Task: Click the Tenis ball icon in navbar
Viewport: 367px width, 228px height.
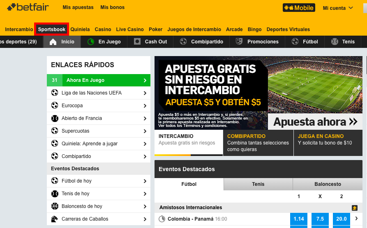Action: (x=335, y=41)
